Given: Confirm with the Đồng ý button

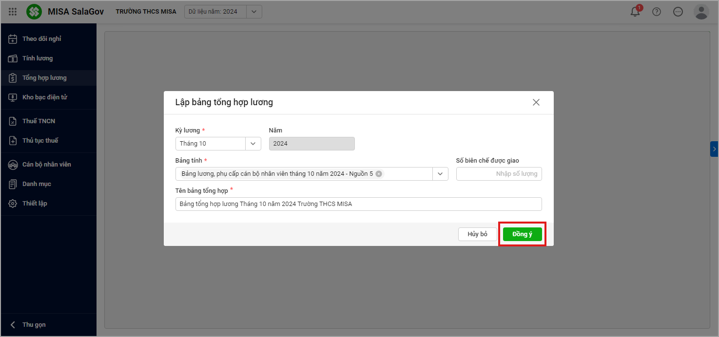Looking at the screenshot, I should click(522, 234).
